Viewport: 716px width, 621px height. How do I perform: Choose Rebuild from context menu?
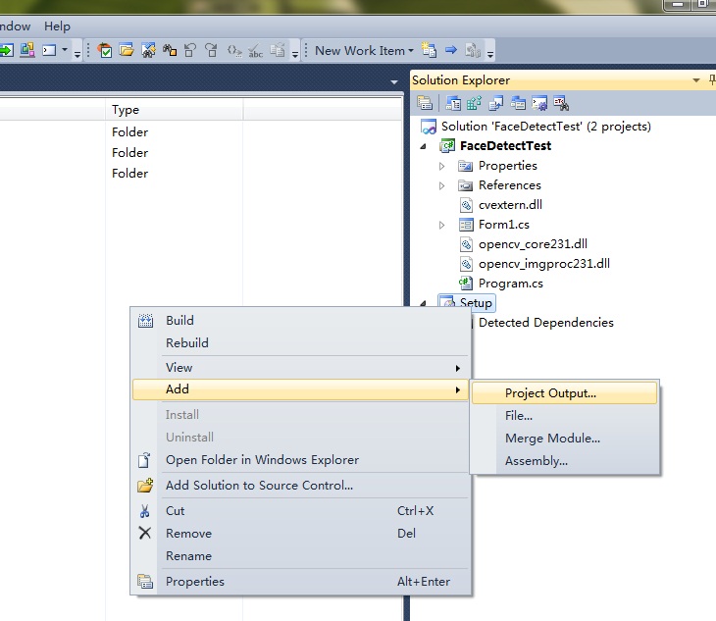click(300, 343)
